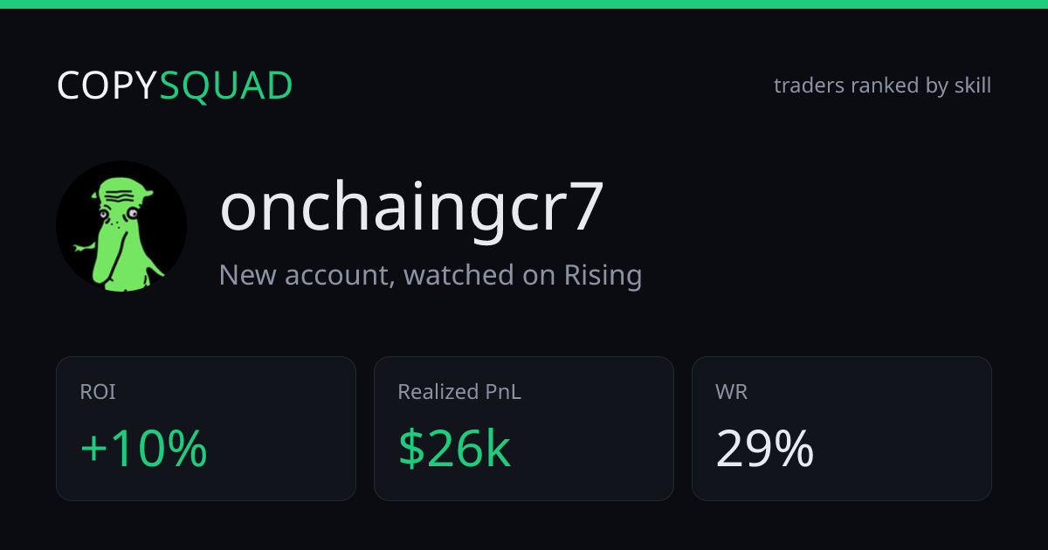This screenshot has height=550, width=1048.
Task: Click the white COPY part of logo
Action: pyautogui.click(x=107, y=86)
